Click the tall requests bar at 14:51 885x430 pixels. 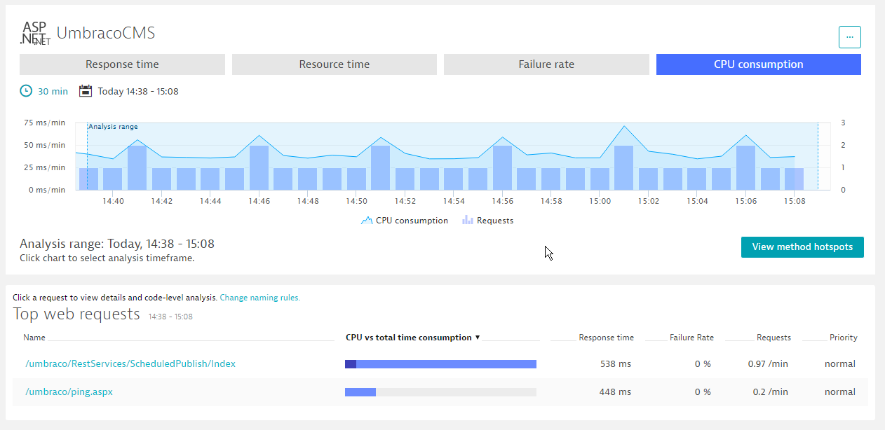[x=381, y=167]
